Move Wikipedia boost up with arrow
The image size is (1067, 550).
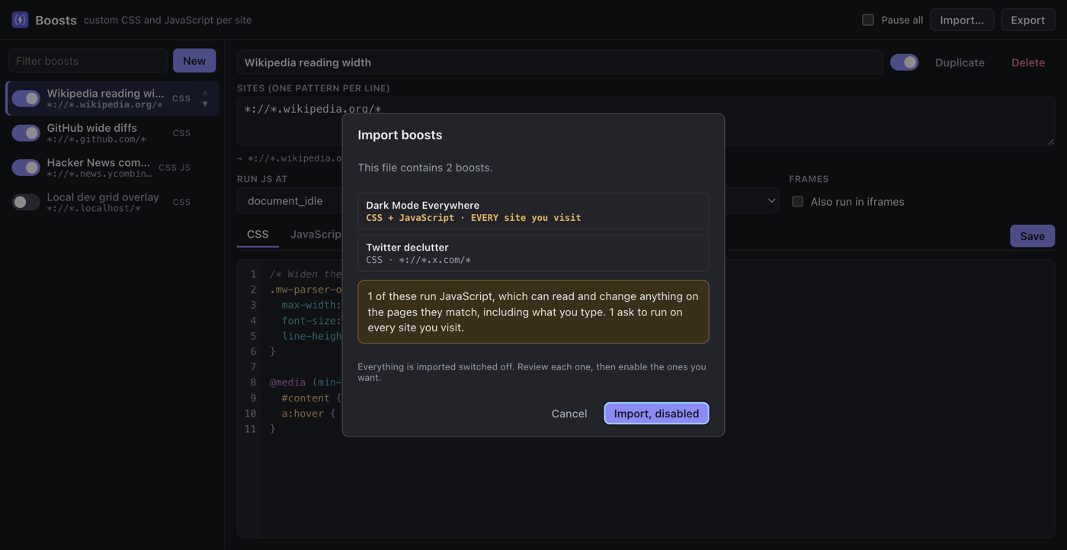[x=205, y=92]
